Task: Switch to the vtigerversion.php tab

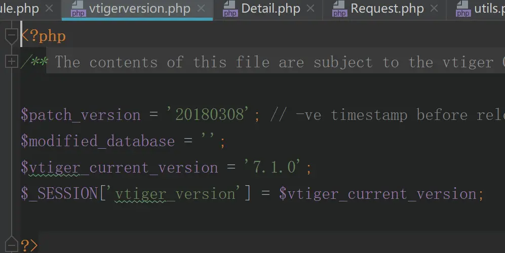Action: (139, 9)
